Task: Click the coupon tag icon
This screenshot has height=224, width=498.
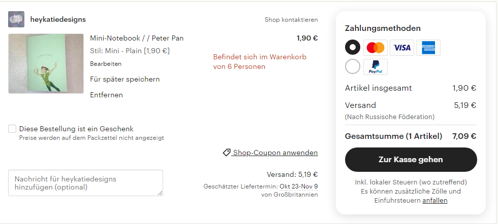Action: [x=227, y=153]
